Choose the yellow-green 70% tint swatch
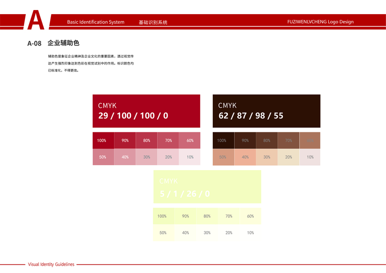Image resolution: width=386 pixels, height=273 pixels. [229, 216]
